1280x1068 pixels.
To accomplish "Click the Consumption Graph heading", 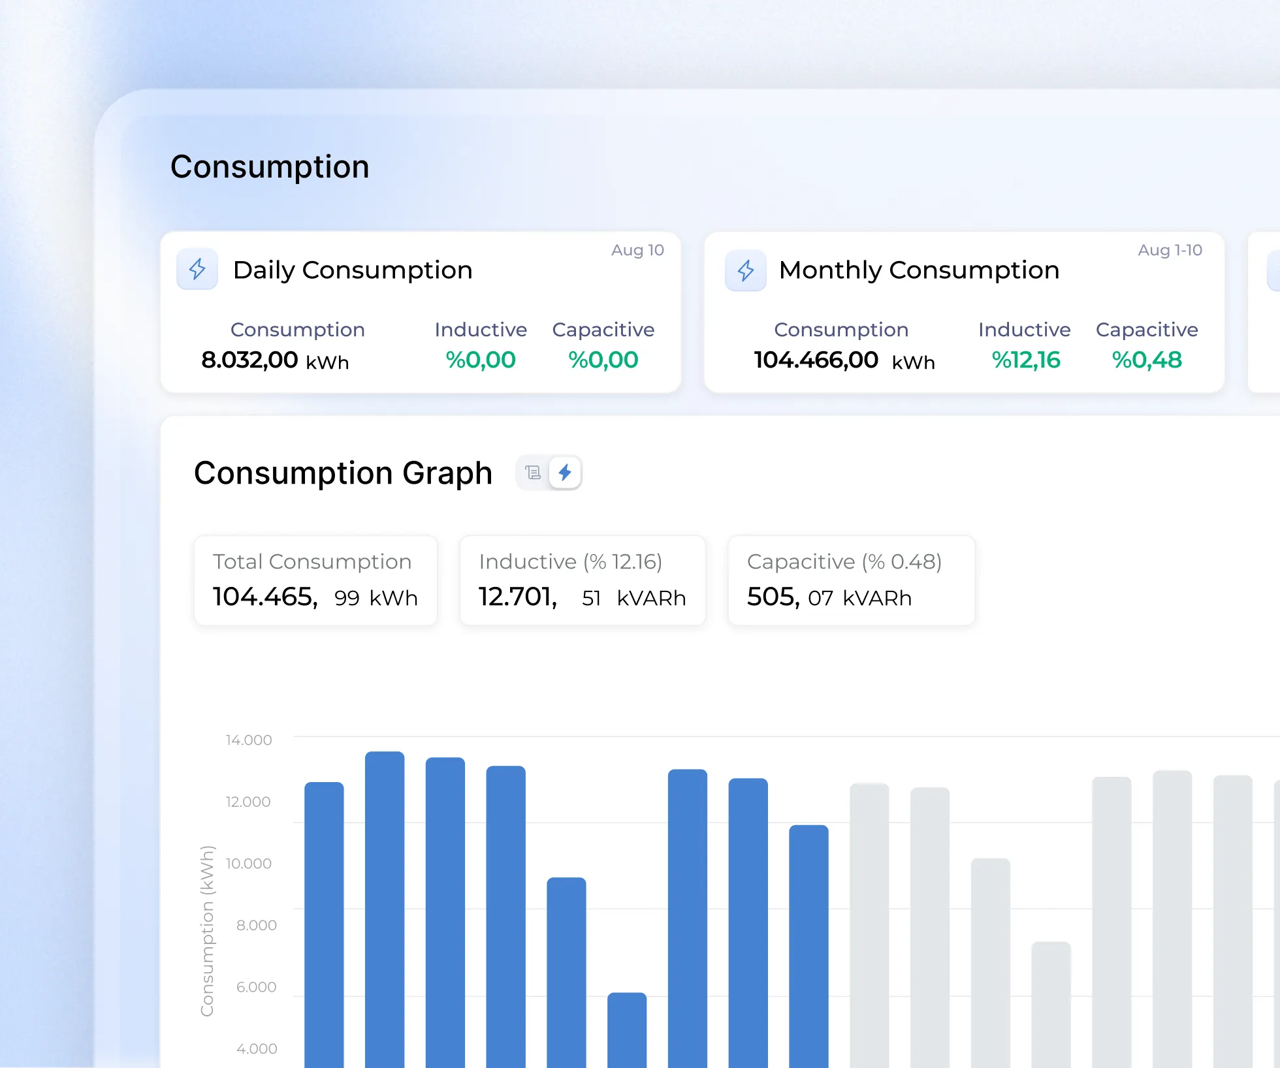I will pos(343,473).
